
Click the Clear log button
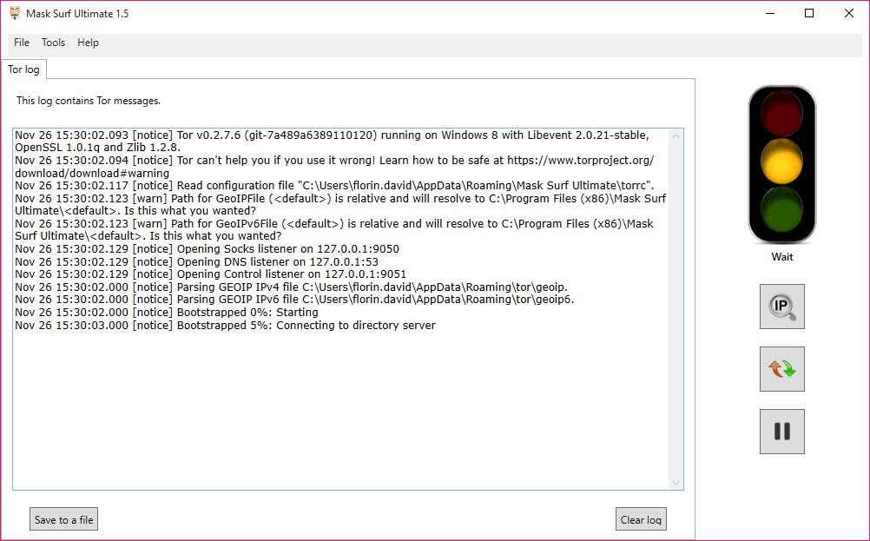[x=641, y=519]
